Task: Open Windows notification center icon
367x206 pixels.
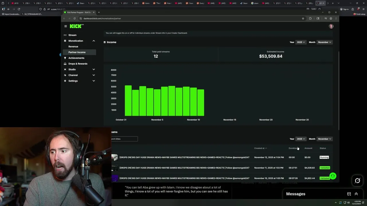Action: (363, 203)
